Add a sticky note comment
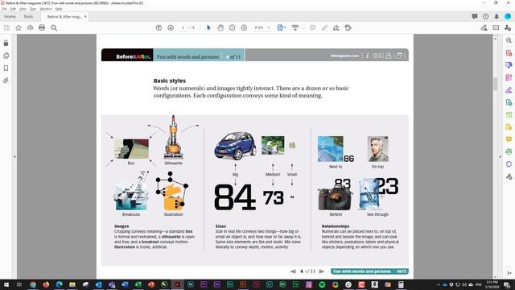The height and width of the screenshot is (290, 515). pos(312,28)
